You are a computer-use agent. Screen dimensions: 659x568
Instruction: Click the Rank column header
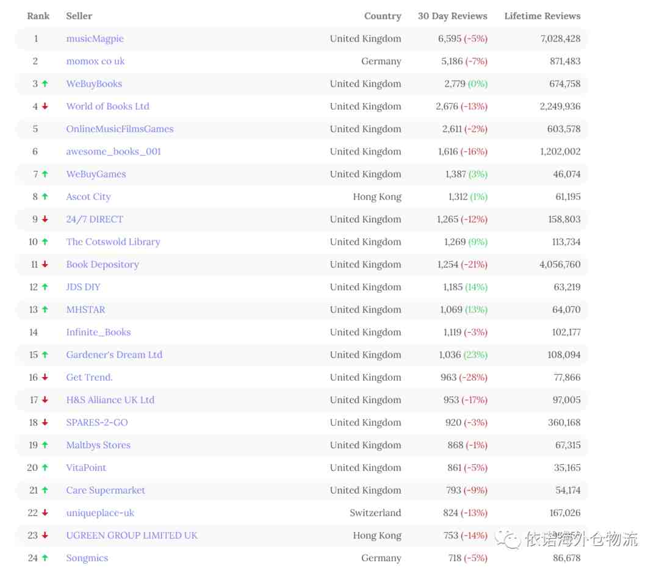click(x=38, y=16)
